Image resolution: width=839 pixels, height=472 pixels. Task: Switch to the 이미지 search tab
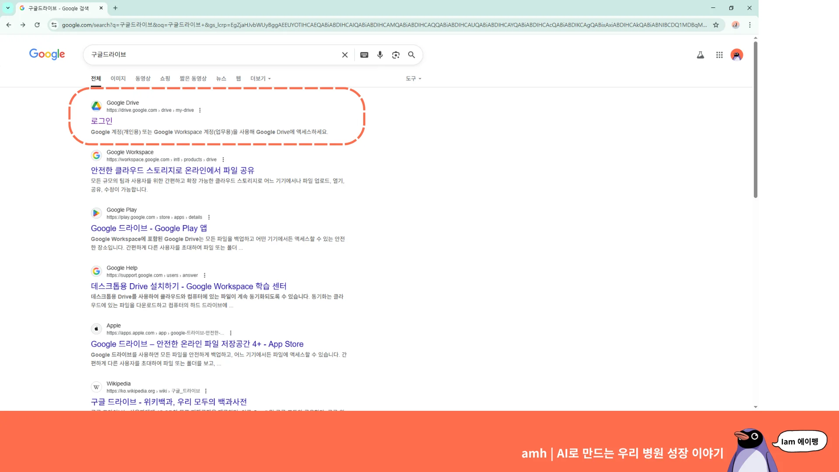(x=118, y=79)
